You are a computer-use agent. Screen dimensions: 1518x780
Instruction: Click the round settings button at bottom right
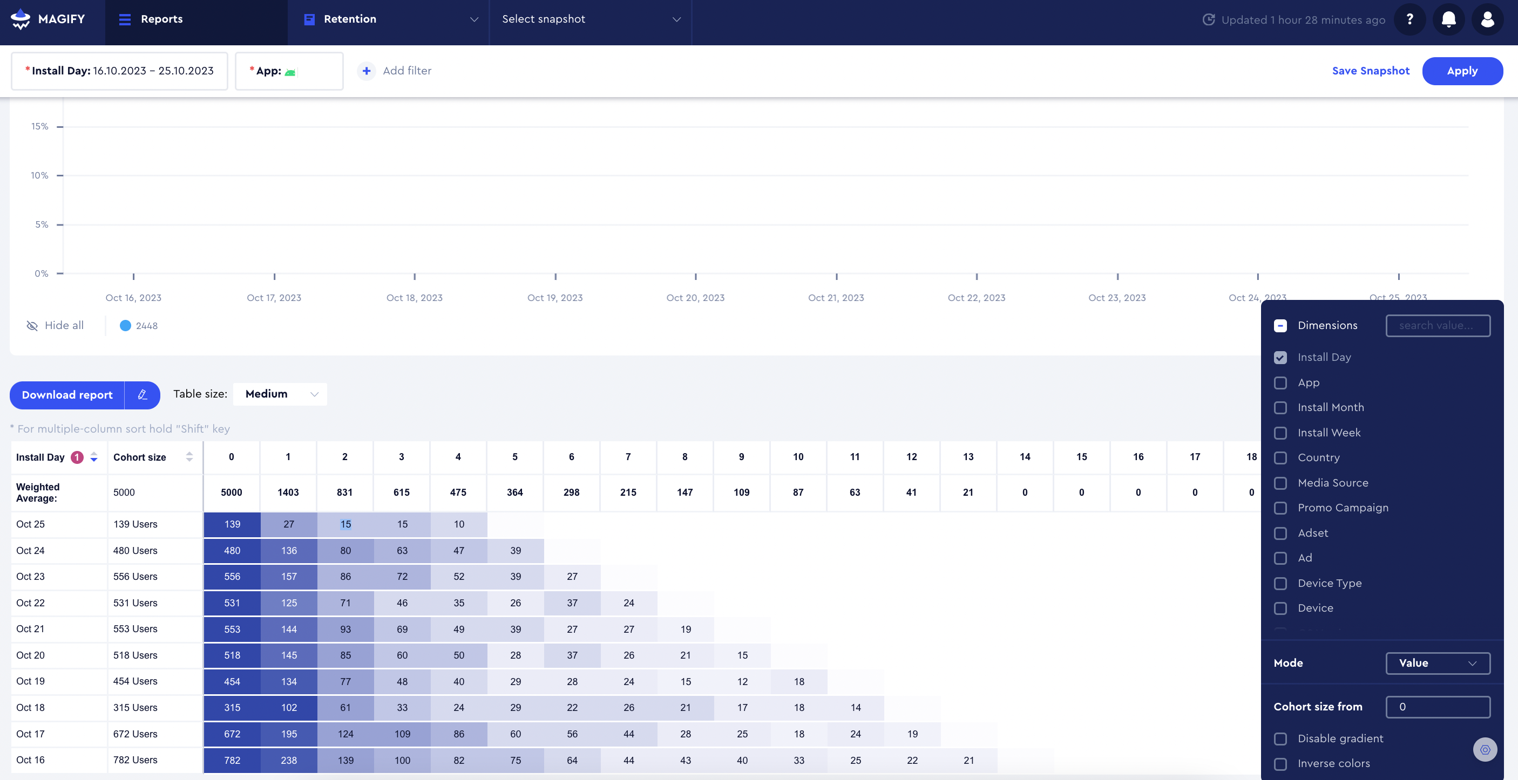tap(1485, 749)
